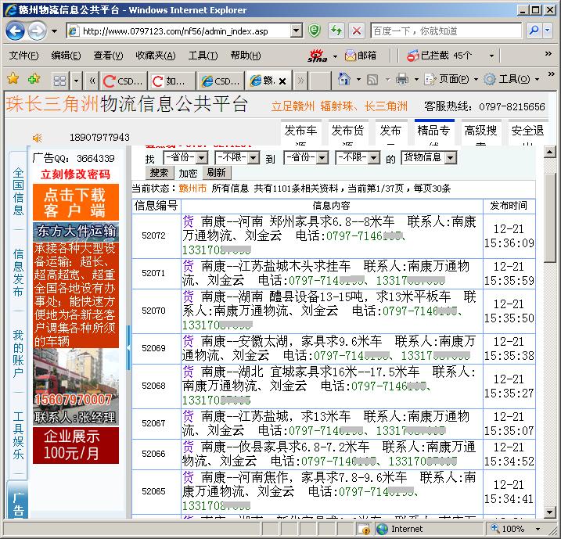Switch to the 精品专 site tab
Viewport: 561px width, 539px height.
434,131
